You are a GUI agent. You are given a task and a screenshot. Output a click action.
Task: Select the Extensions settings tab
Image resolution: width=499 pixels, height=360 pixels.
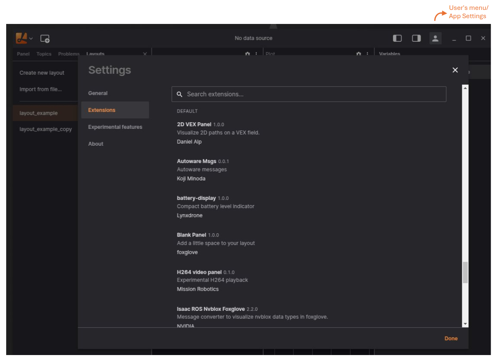[x=115, y=110]
